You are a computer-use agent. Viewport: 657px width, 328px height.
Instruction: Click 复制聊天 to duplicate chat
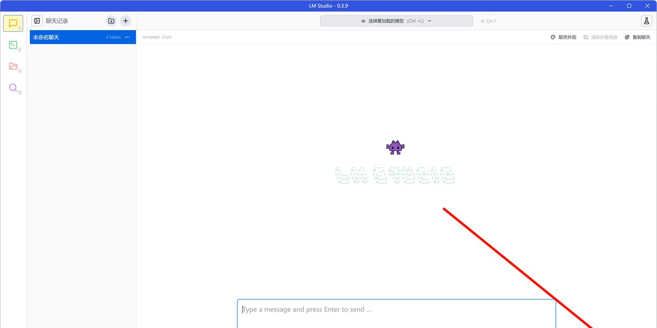pyautogui.click(x=637, y=37)
